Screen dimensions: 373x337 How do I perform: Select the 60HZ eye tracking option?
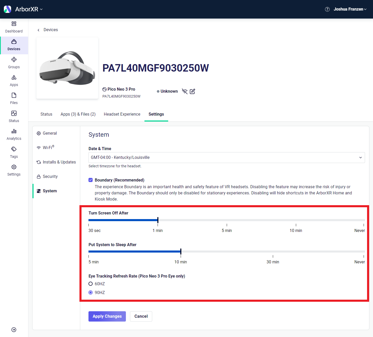(91, 284)
